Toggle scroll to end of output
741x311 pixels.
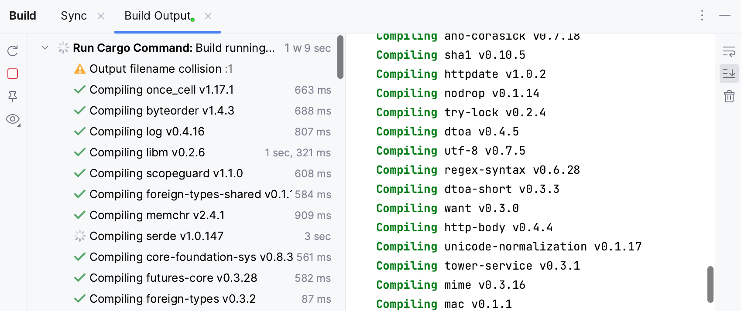[729, 74]
